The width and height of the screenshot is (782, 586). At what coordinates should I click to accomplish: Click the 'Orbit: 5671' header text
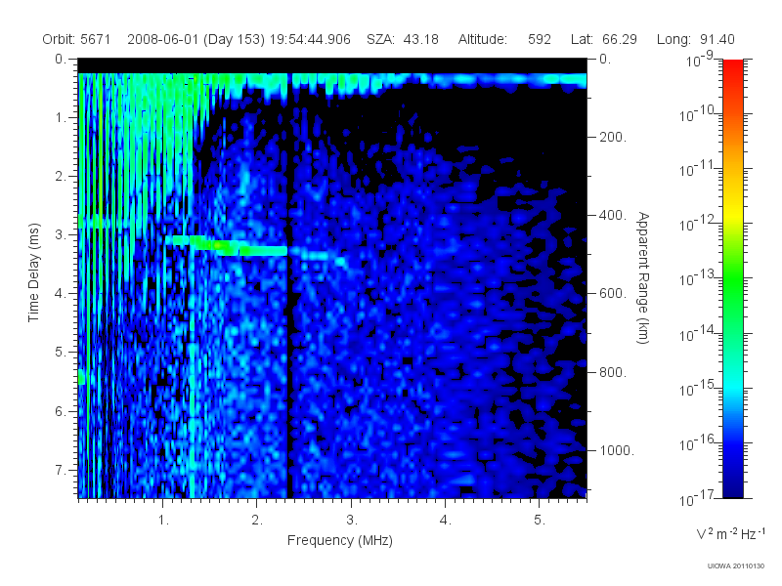click(76, 39)
